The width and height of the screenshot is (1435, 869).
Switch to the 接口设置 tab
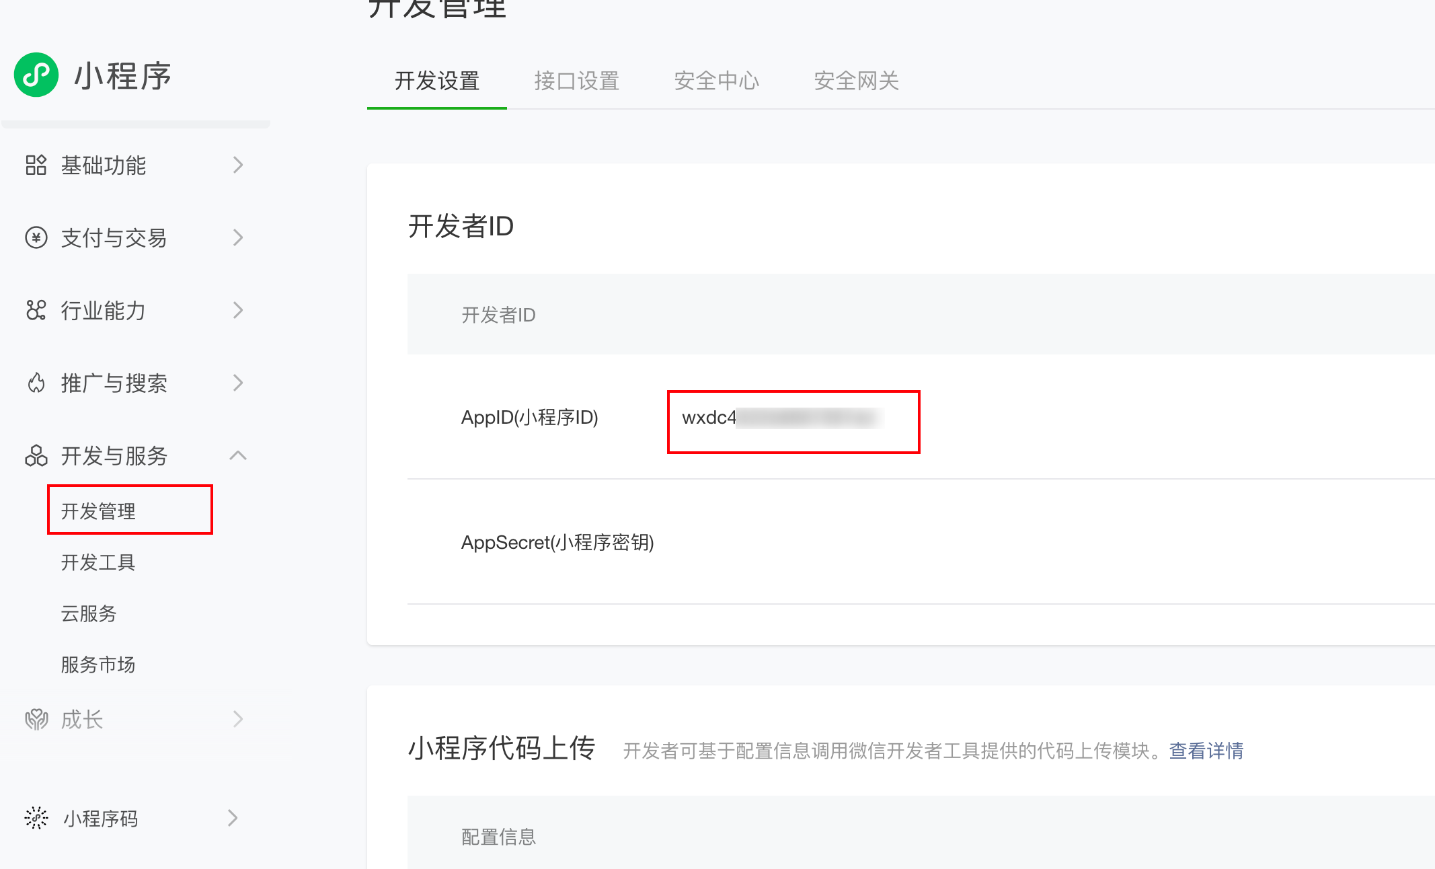(576, 81)
